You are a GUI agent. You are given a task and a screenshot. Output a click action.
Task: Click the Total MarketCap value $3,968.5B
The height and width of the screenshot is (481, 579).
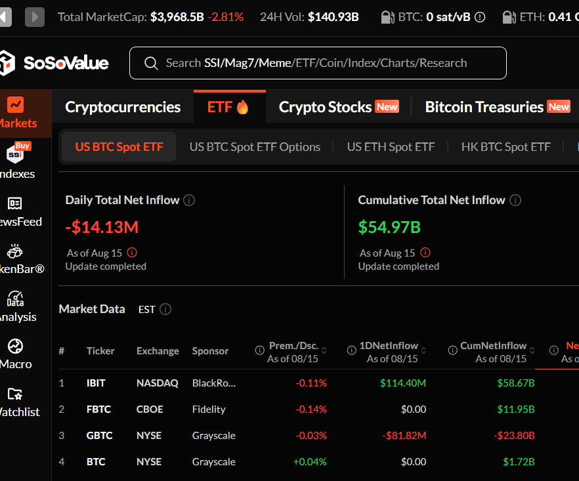tap(177, 17)
